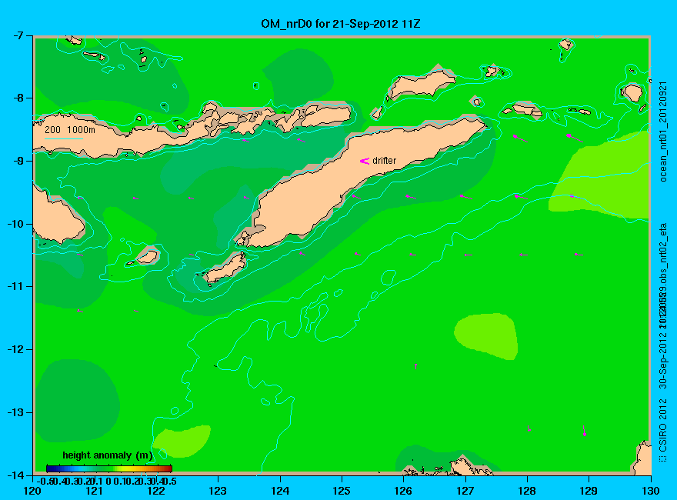Click the light green anomaly patch near 127.5, -12.3

(x=486, y=336)
